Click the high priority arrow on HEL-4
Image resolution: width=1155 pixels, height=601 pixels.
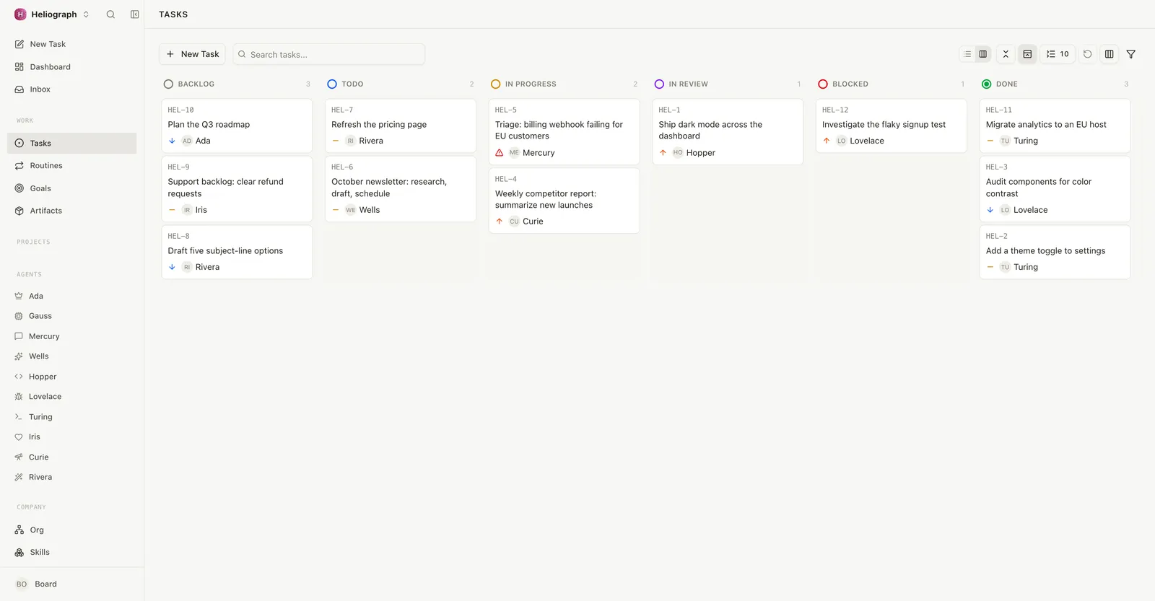pos(500,221)
